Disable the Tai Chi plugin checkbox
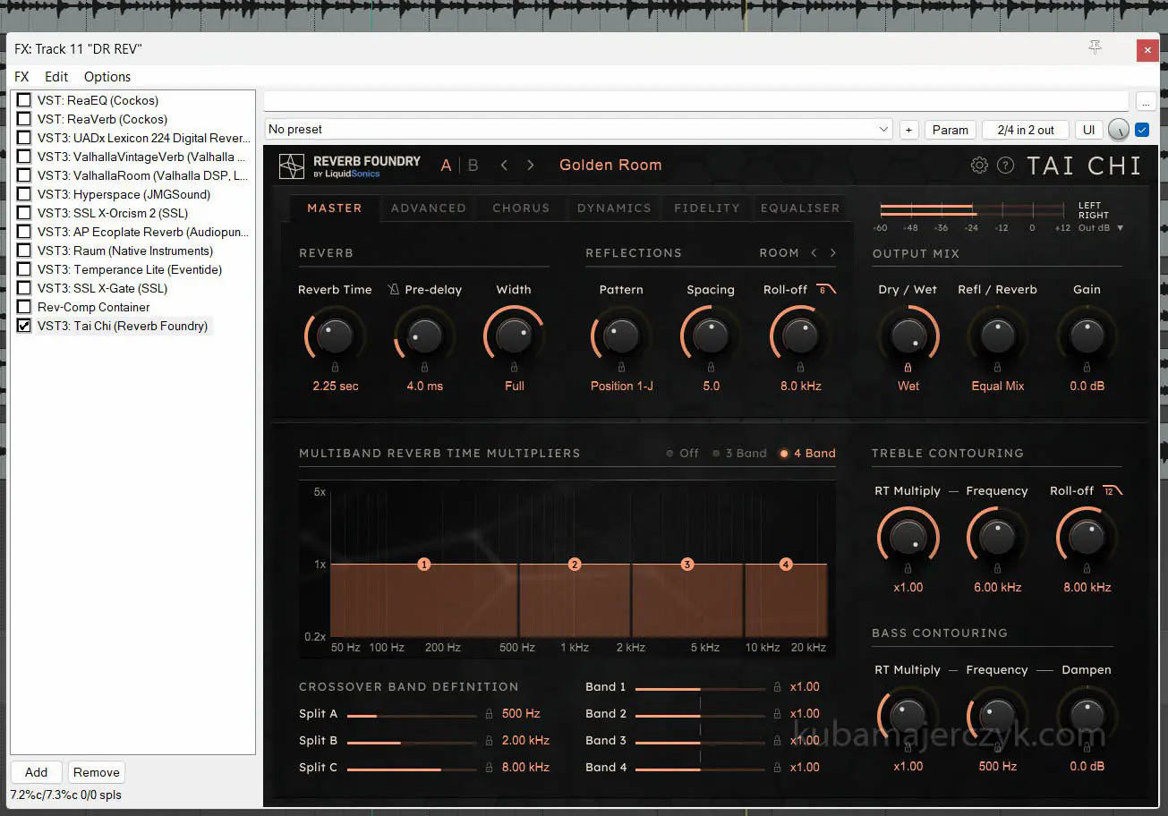 [x=24, y=326]
